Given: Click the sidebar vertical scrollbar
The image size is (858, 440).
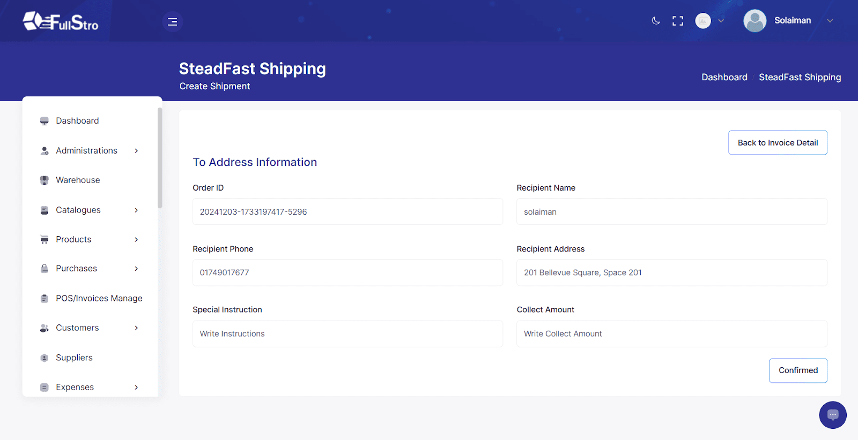Looking at the screenshot, I should pyautogui.click(x=160, y=158).
